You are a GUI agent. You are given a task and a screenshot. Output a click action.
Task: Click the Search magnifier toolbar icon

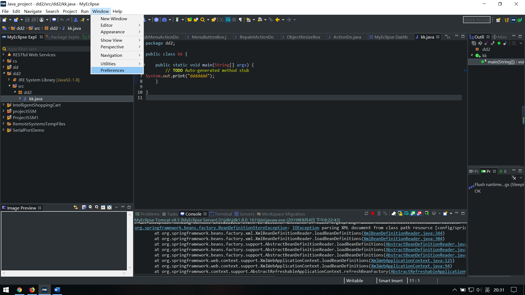pyautogui.click(x=202, y=20)
